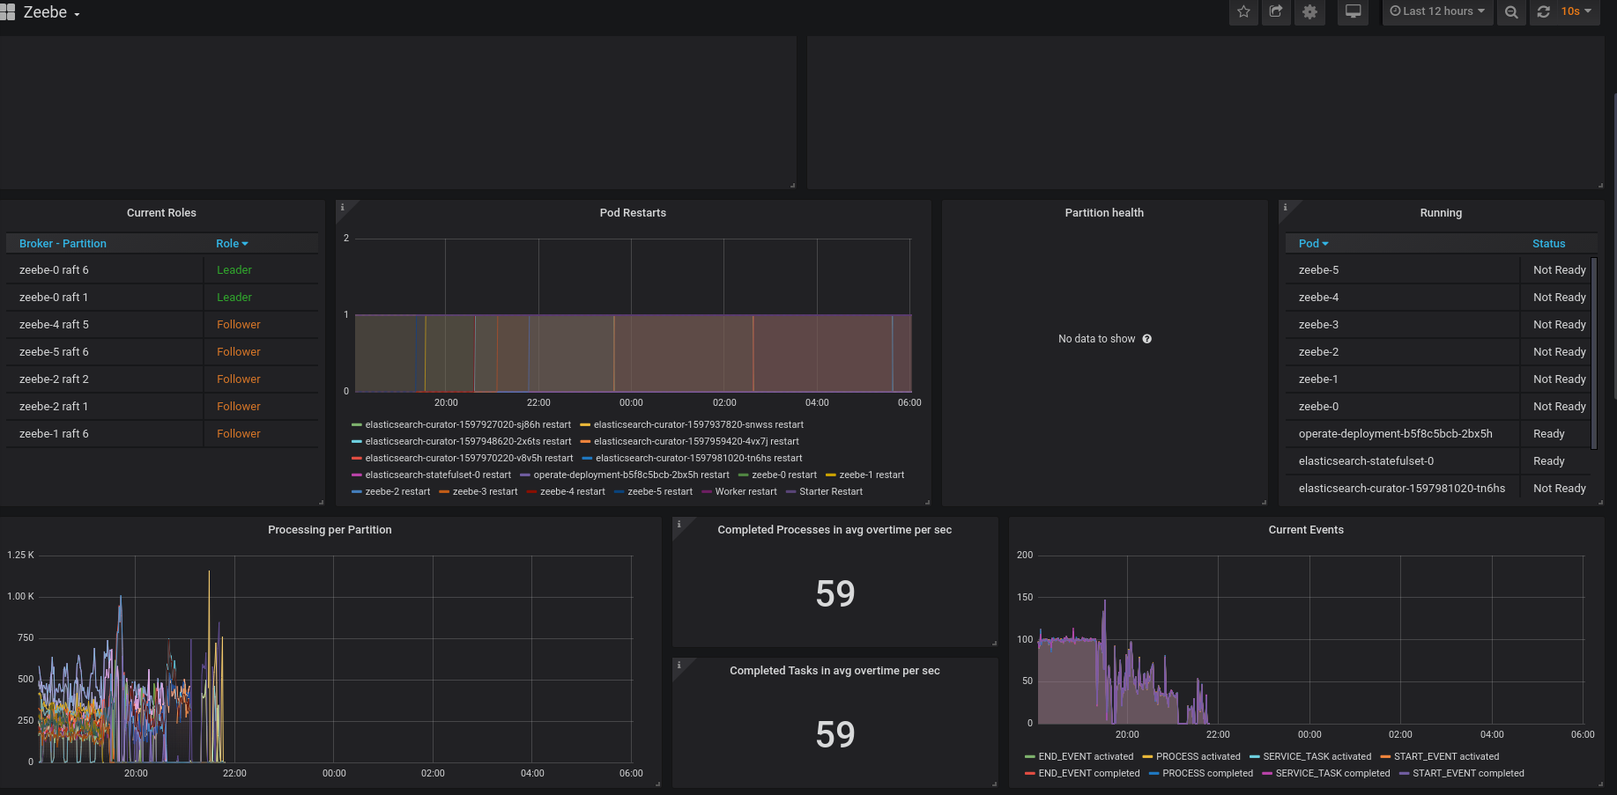This screenshot has height=795, width=1617.
Task: Click the Running table vertical scrollbar
Action: point(1593,352)
